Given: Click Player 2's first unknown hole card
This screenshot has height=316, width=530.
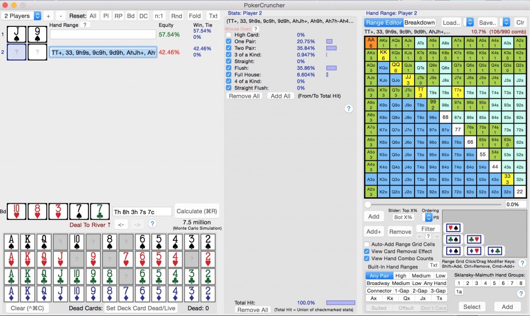Looking at the screenshot, I should click(17, 52).
